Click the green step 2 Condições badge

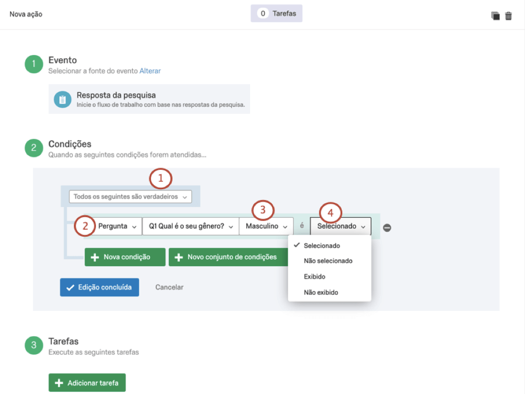(33, 148)
